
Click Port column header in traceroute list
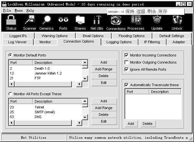pos(137,92)
